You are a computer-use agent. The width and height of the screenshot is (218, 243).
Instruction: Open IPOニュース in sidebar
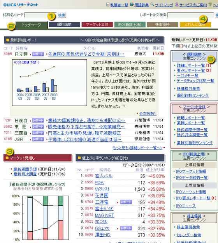[186, 206]
